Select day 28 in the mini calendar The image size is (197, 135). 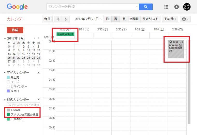14,61
